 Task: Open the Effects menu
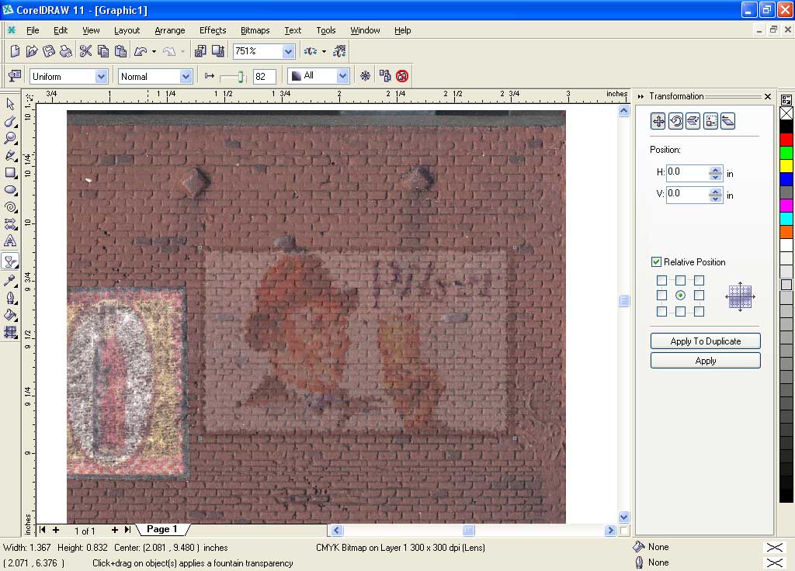[212, 30]
